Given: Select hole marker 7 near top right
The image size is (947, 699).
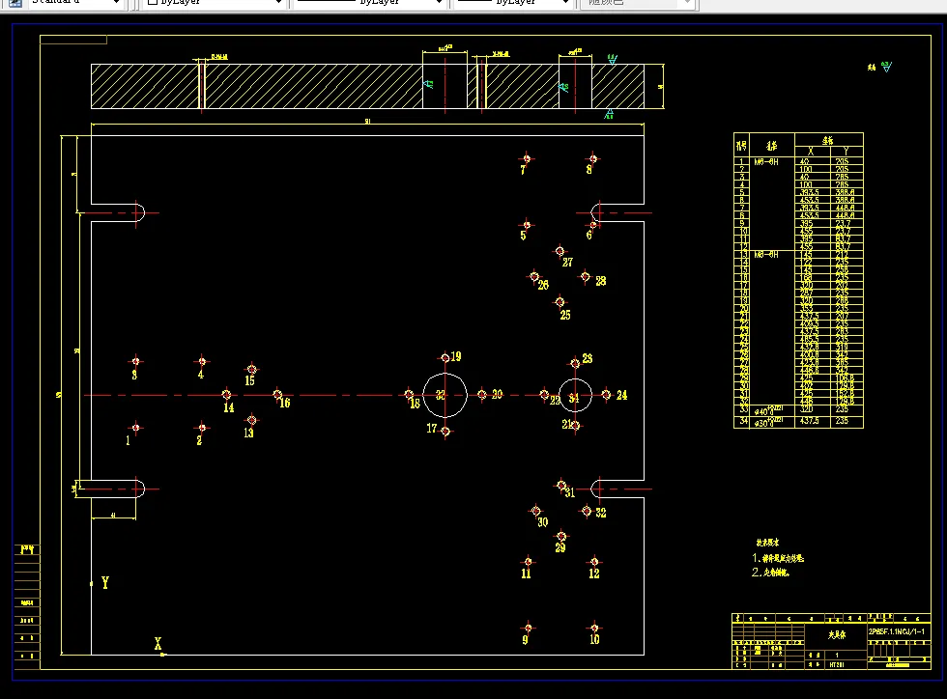Looking at the screenshot, I should (527, 158).
